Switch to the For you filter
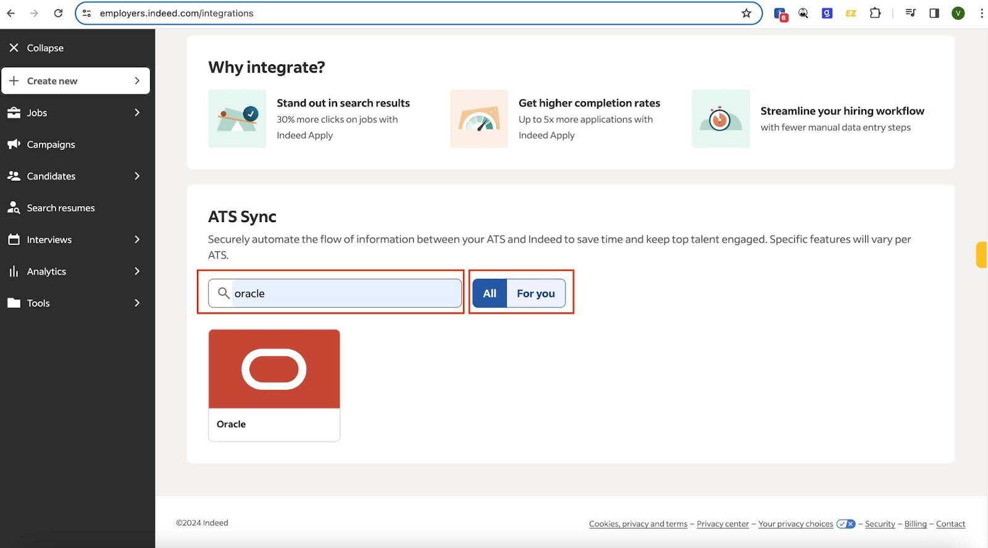Screen dimensions: 988x548 (536, 293)
